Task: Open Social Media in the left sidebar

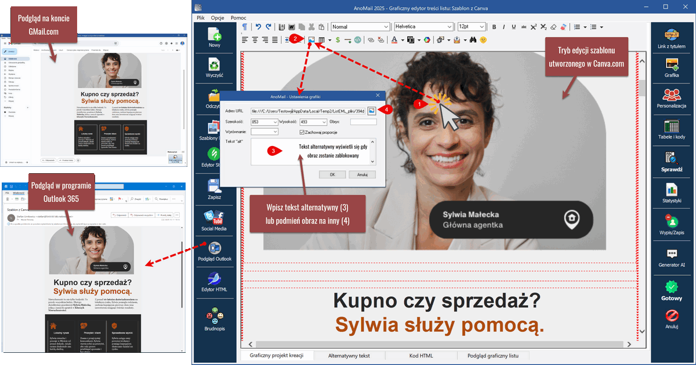Action: pyautogui.click(x=215, y=220)
